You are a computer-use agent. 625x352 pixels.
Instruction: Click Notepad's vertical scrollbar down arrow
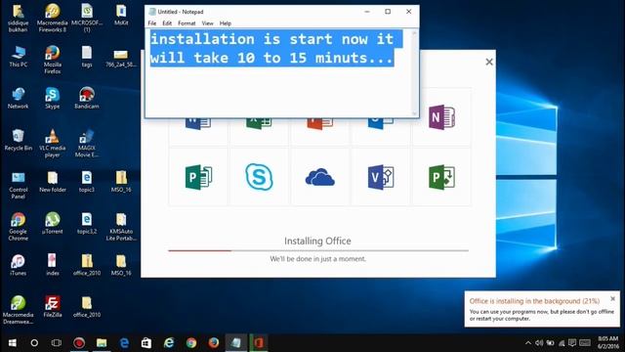click(x=414, y=113)
